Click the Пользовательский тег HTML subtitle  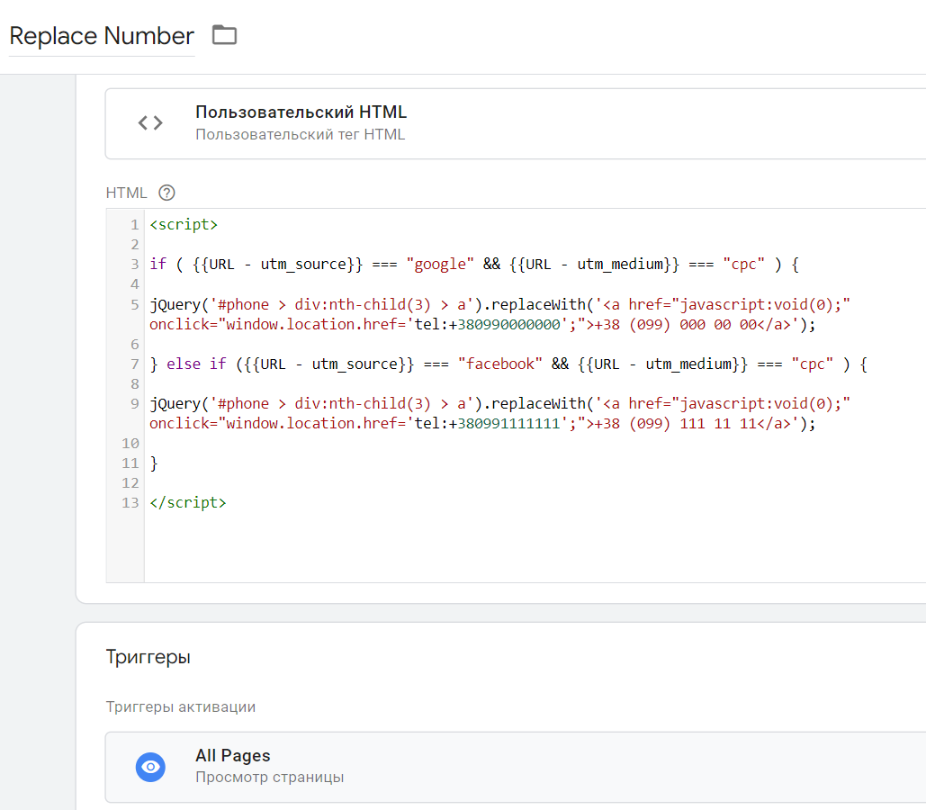click(x=300, y=135)
